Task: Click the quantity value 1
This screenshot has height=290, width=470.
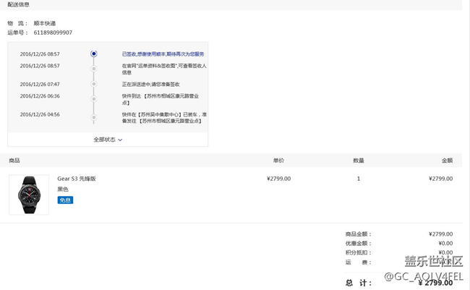Action: point(359,179)
